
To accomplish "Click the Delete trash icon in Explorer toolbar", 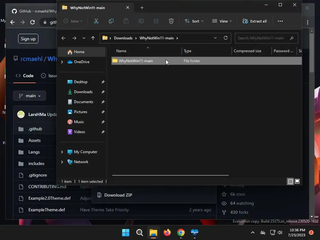I will point(171,21).
